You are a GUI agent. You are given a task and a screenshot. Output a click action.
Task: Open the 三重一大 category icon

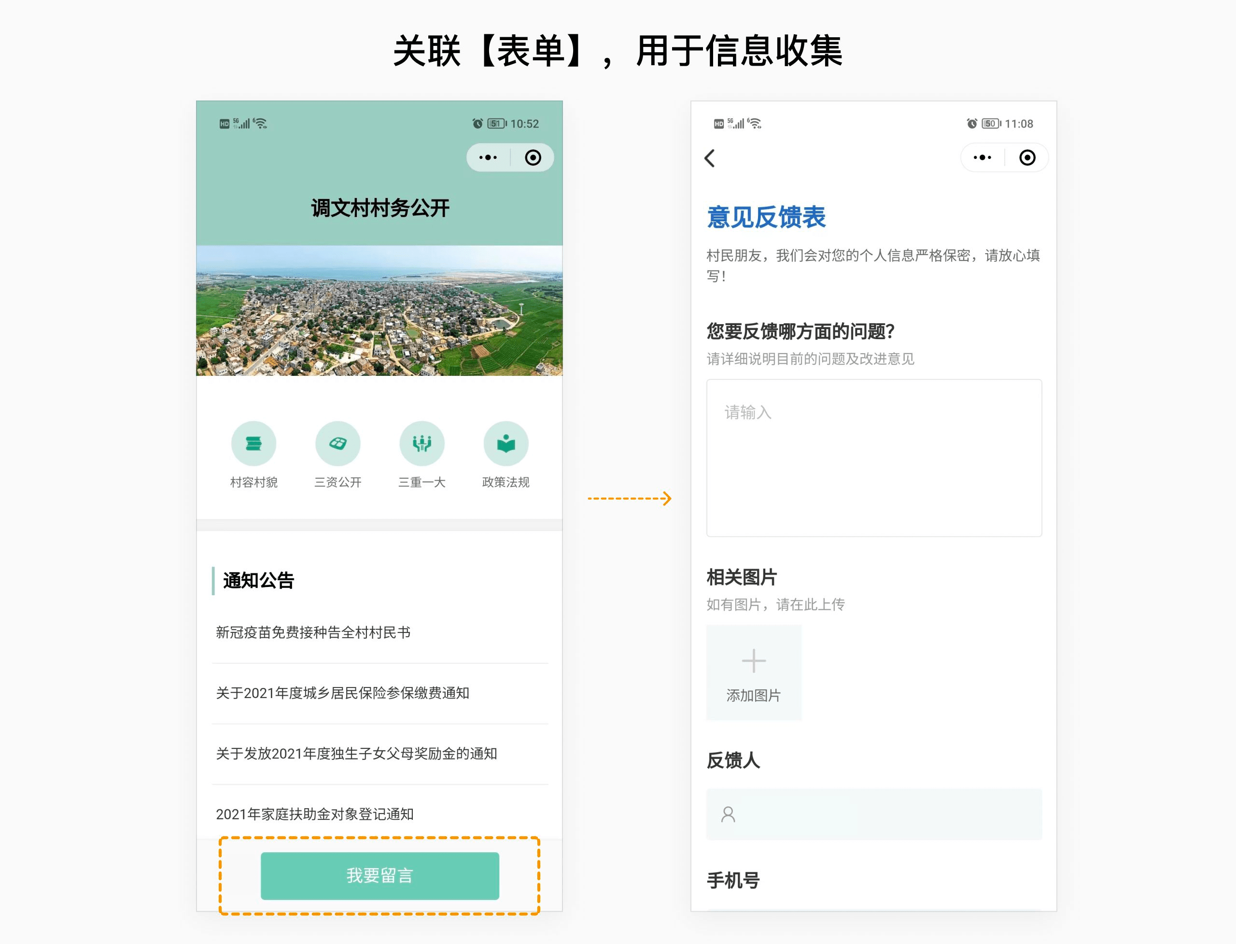[x=421, y=443]
